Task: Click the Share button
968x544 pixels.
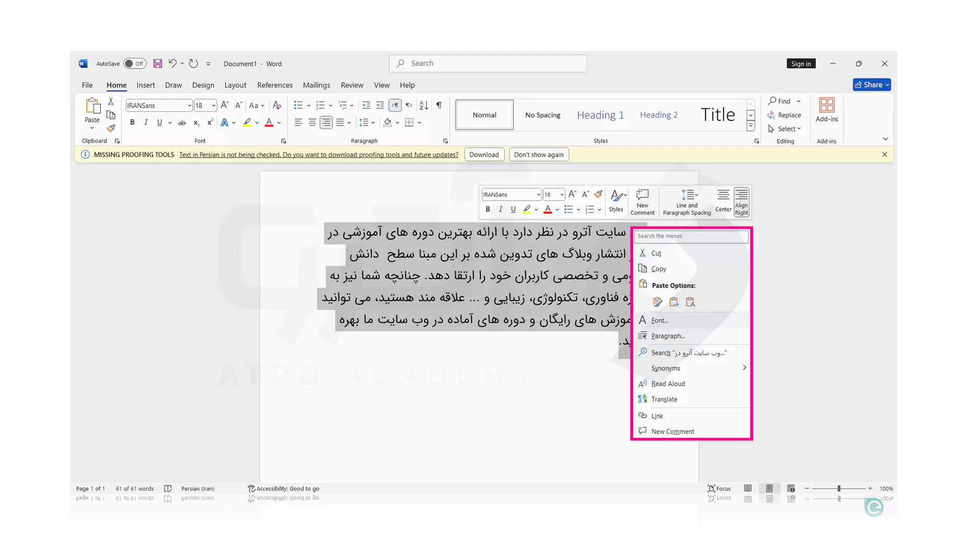Action: tap(872, 85)
